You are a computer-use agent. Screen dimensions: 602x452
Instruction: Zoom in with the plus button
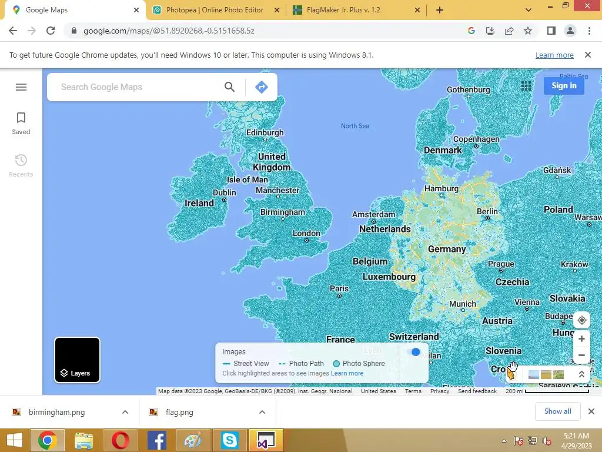click(581, 338)
